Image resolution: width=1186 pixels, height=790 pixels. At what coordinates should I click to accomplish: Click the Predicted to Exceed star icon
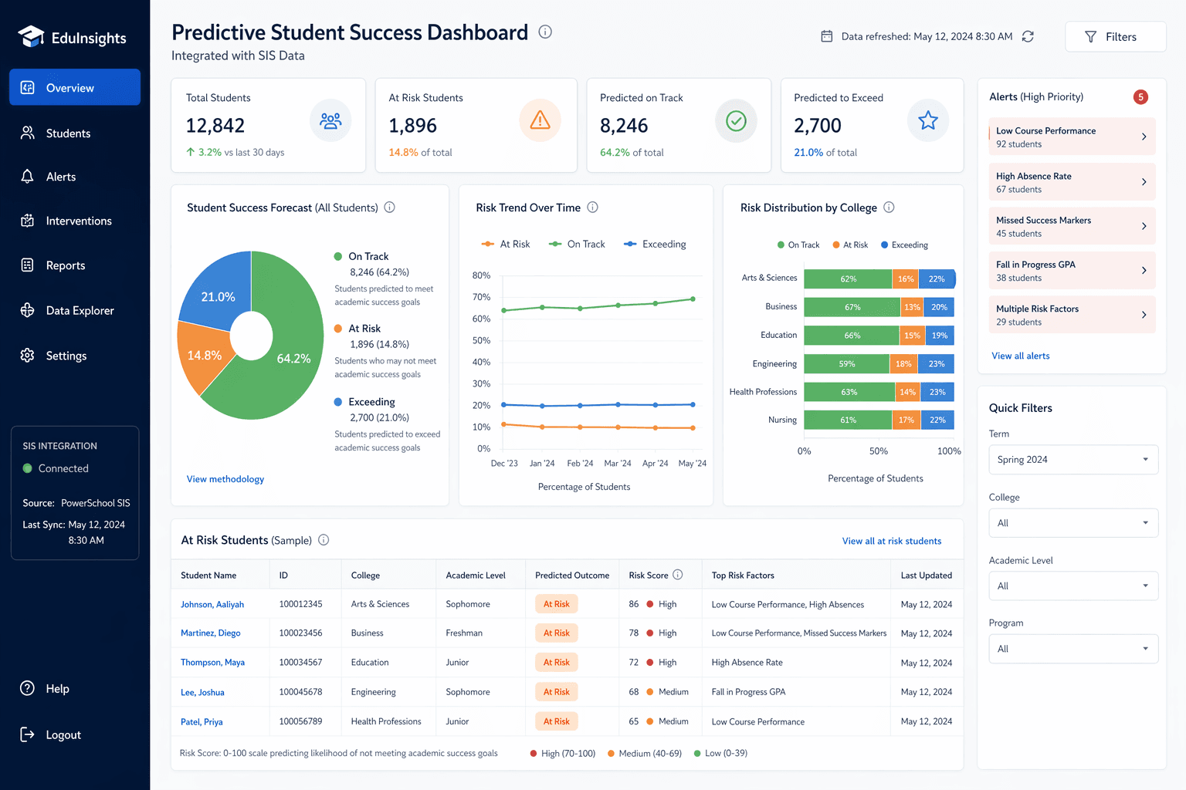click(x=927, y=120)
